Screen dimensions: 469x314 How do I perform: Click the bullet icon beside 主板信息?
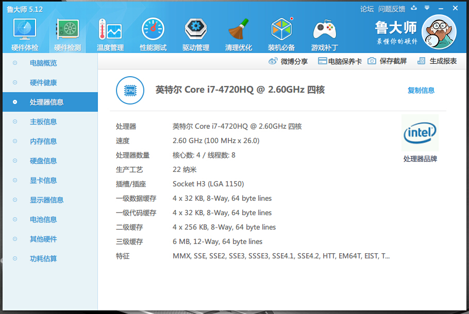point(15,121)
